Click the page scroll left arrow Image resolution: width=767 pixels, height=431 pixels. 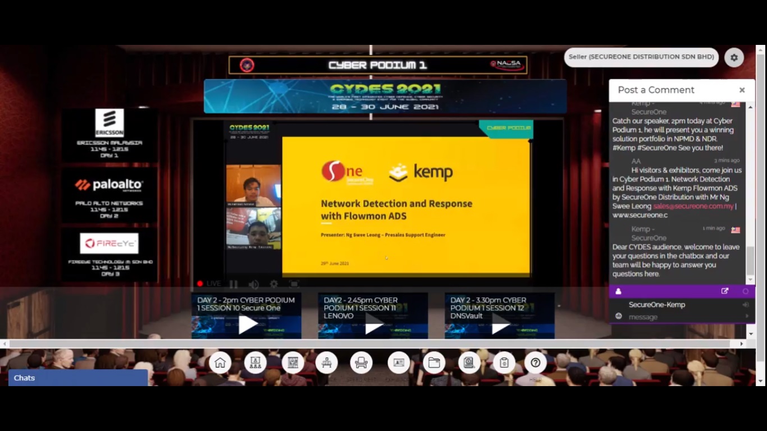click(x=5, y=343)
